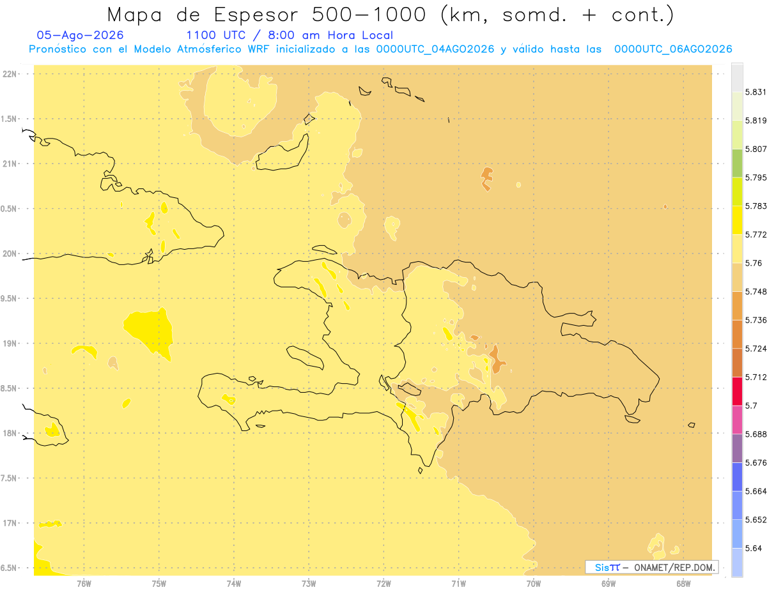Click the time label '1100 UTC / 8:00 am Hora Local'
767x592 pixels.
pyautogui.click(x=290, y=35)
